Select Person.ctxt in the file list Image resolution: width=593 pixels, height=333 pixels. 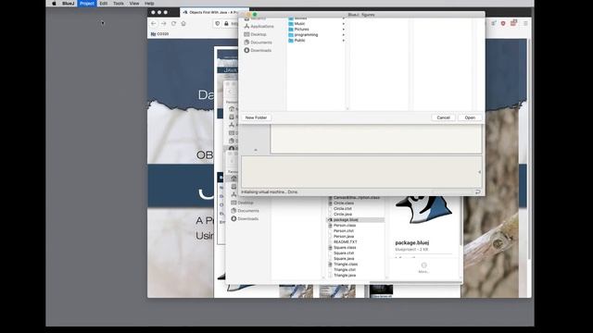(x=344, y=230)
